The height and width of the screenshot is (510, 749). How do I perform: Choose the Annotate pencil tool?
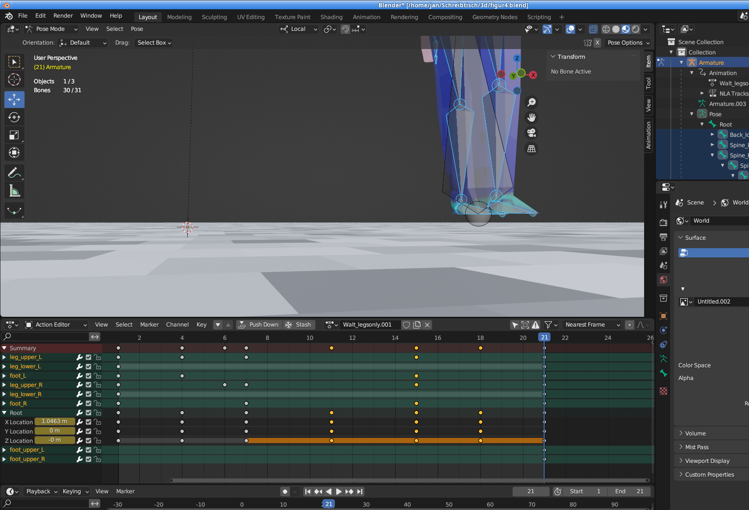click(x=14, y=173)
